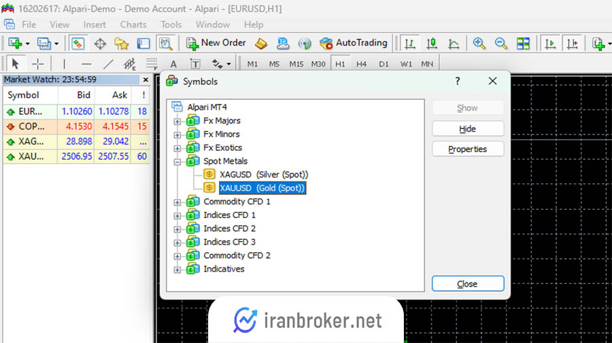Select the text label 'T' tool
This screenshot has height=343, width=612.
(x=195, y=64)
